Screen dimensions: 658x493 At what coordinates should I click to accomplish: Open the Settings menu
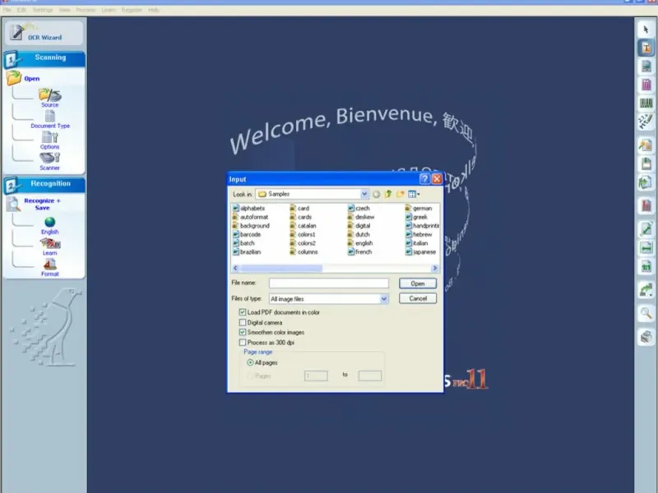[43, 10]
